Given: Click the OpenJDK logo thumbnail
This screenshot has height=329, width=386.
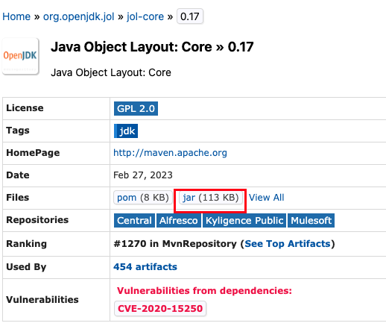Looking at the screenshot, I should click(x=20, y=57).
